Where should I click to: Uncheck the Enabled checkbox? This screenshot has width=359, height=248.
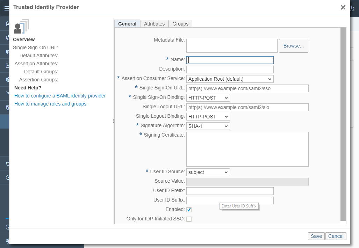coord(189,210)
